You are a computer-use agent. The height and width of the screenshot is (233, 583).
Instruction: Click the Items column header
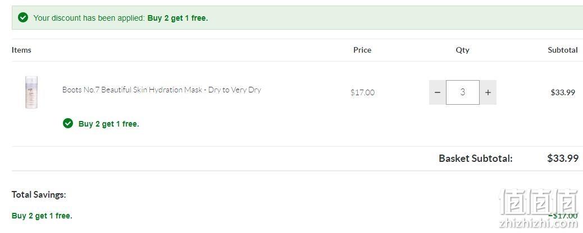[x=21, y=50]
